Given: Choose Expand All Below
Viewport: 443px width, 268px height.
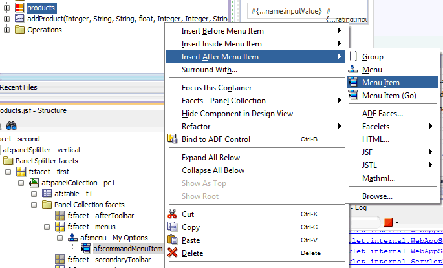Looking at the screenshot, I should [x=255, y=158].
